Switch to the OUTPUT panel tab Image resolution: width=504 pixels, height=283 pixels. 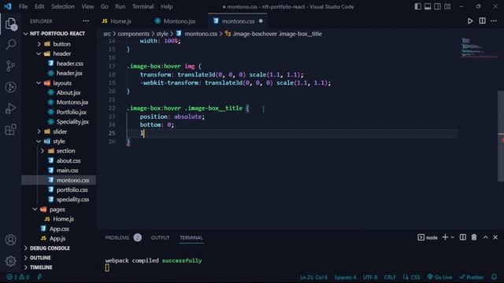coord(160,237)
